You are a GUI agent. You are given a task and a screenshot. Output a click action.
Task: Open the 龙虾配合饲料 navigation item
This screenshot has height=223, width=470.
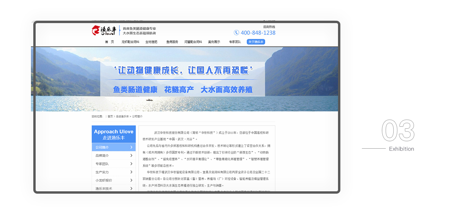pos(130,42)
